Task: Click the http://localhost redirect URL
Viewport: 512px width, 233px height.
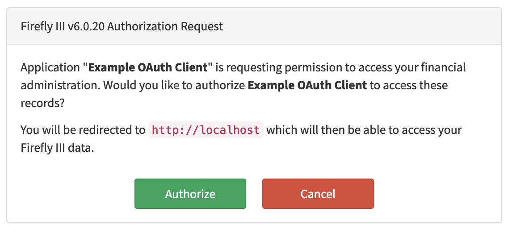Action: coord(206,130)
